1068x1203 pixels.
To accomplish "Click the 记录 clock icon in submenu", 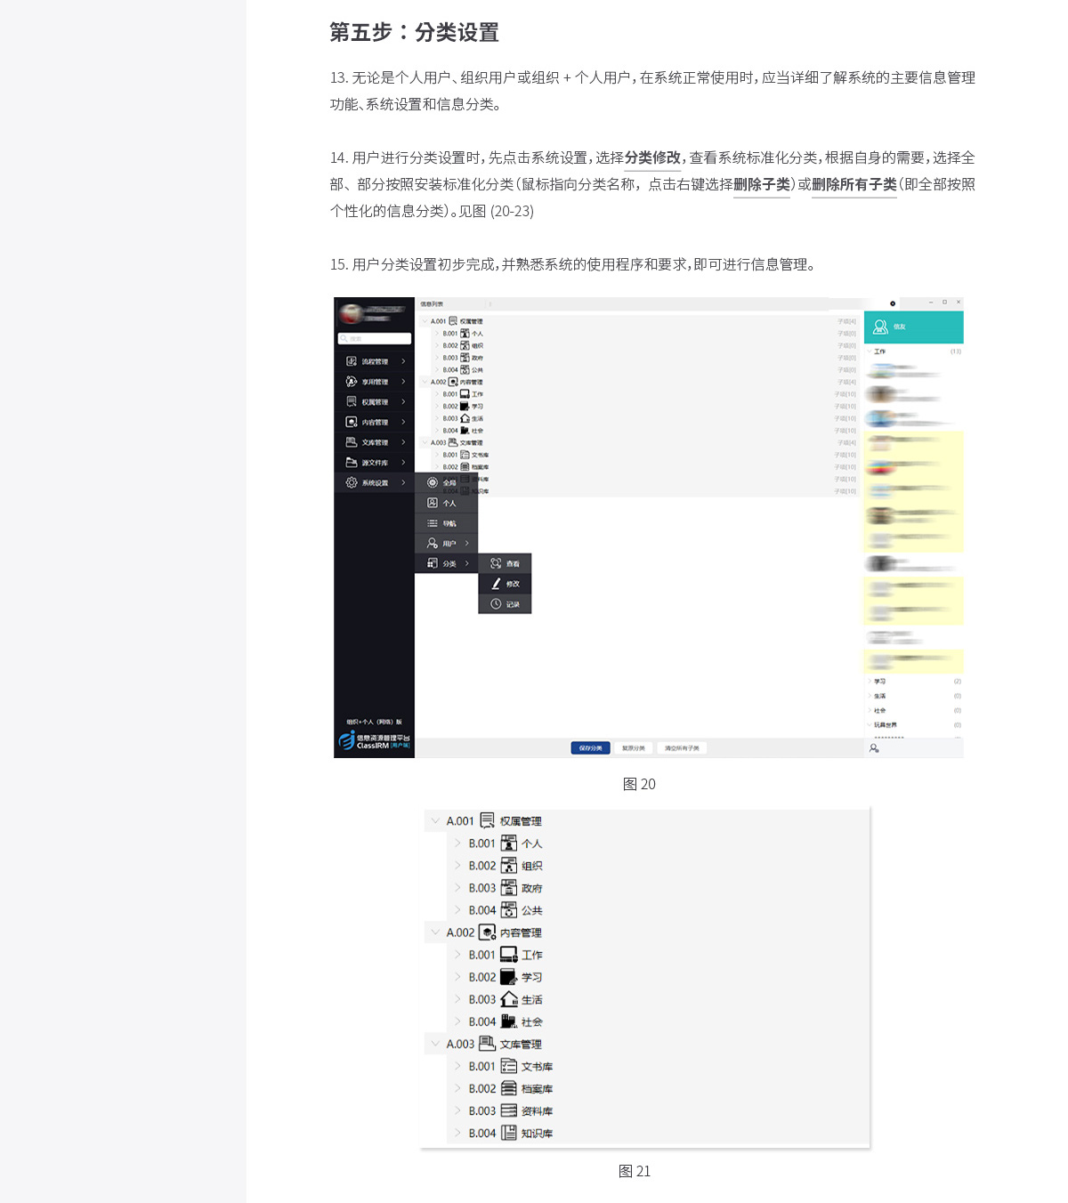I will tap(496, 604).
